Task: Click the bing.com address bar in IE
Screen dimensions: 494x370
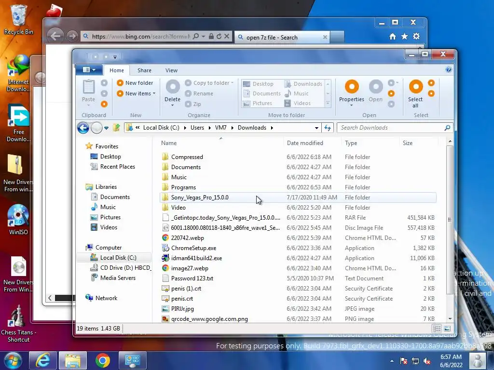Action: (x=141, y=37)
